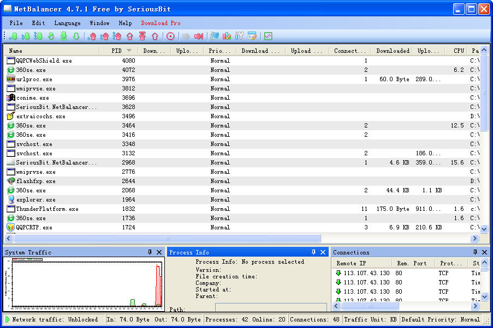Open the Window menu
The height and width of the screenshot is (328, 493).
tap(99, 23)
